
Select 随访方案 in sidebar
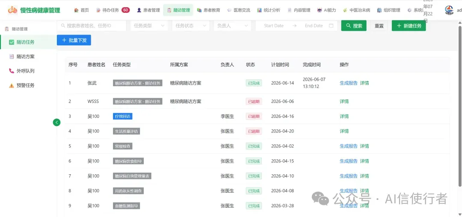(x=28, y=56)
